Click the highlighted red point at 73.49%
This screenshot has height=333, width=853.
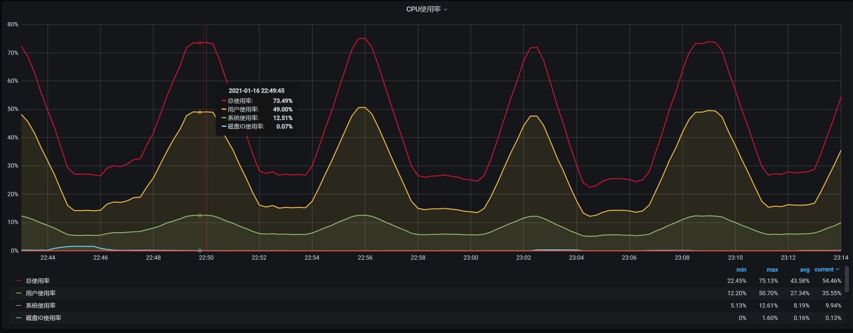pyautogui.click(x=200, y=43)
